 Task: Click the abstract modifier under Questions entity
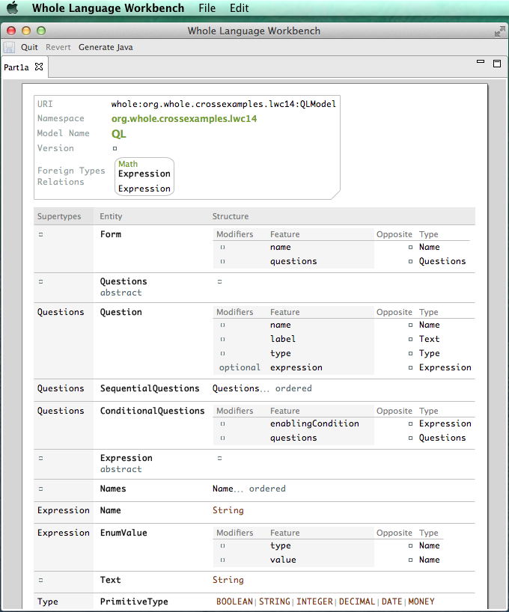click(121, 293)
